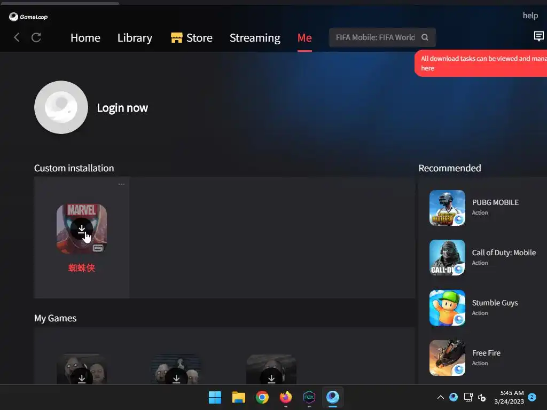Open the Home tab

[x=85, y=38]
